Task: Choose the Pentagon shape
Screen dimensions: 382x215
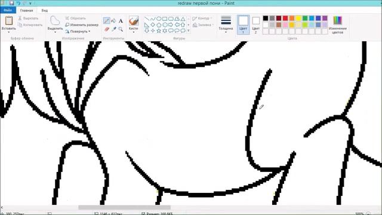Action: pos(159,24)
